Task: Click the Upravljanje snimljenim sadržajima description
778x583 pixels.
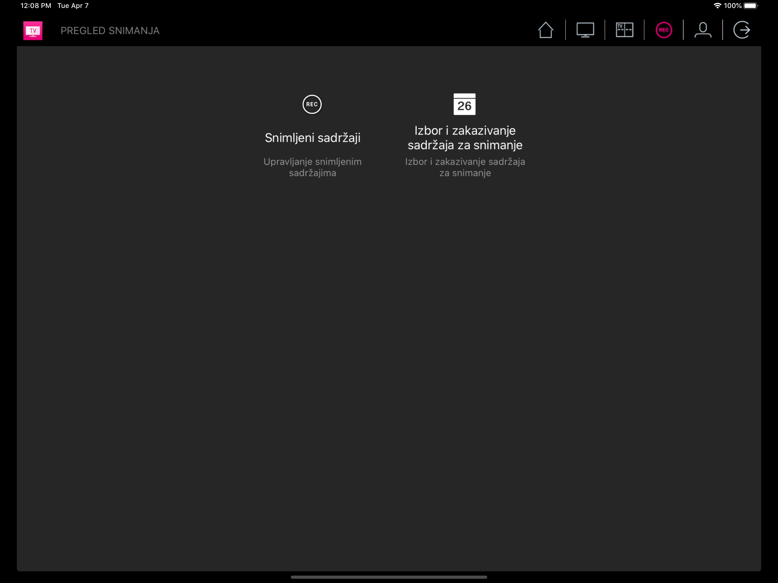Action: pos(312,167)
